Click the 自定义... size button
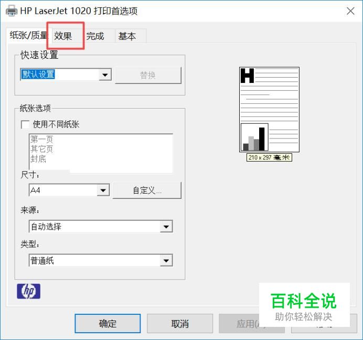 (147, 190)
